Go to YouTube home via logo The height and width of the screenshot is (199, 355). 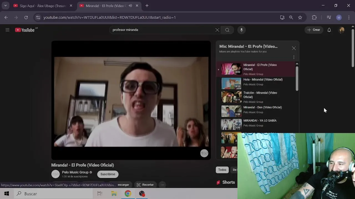point(25,30)
